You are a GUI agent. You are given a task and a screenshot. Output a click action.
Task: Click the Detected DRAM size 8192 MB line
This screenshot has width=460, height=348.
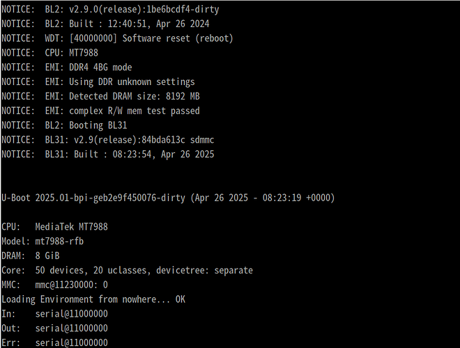[100, 96]
